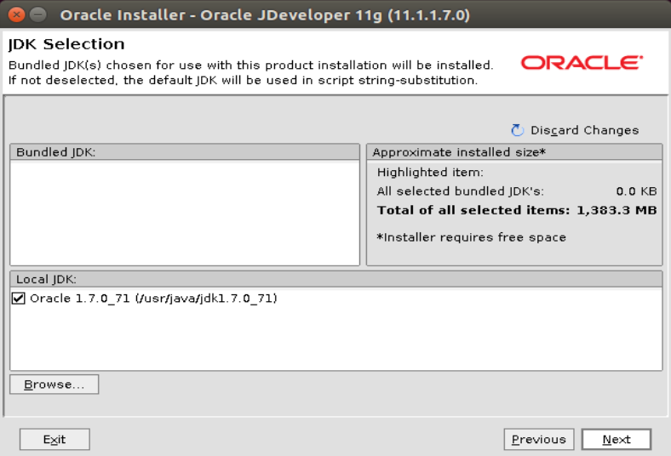Click the All selected bundled JDK's: label
The image size is (671, 456).
461,191
